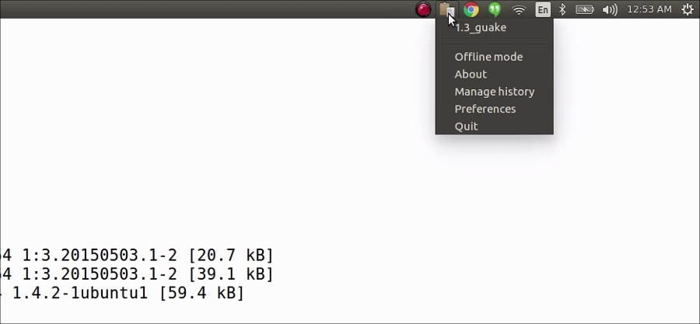Open the green Hangouts tray icon

pyautogui.click(x=495, y=9)
